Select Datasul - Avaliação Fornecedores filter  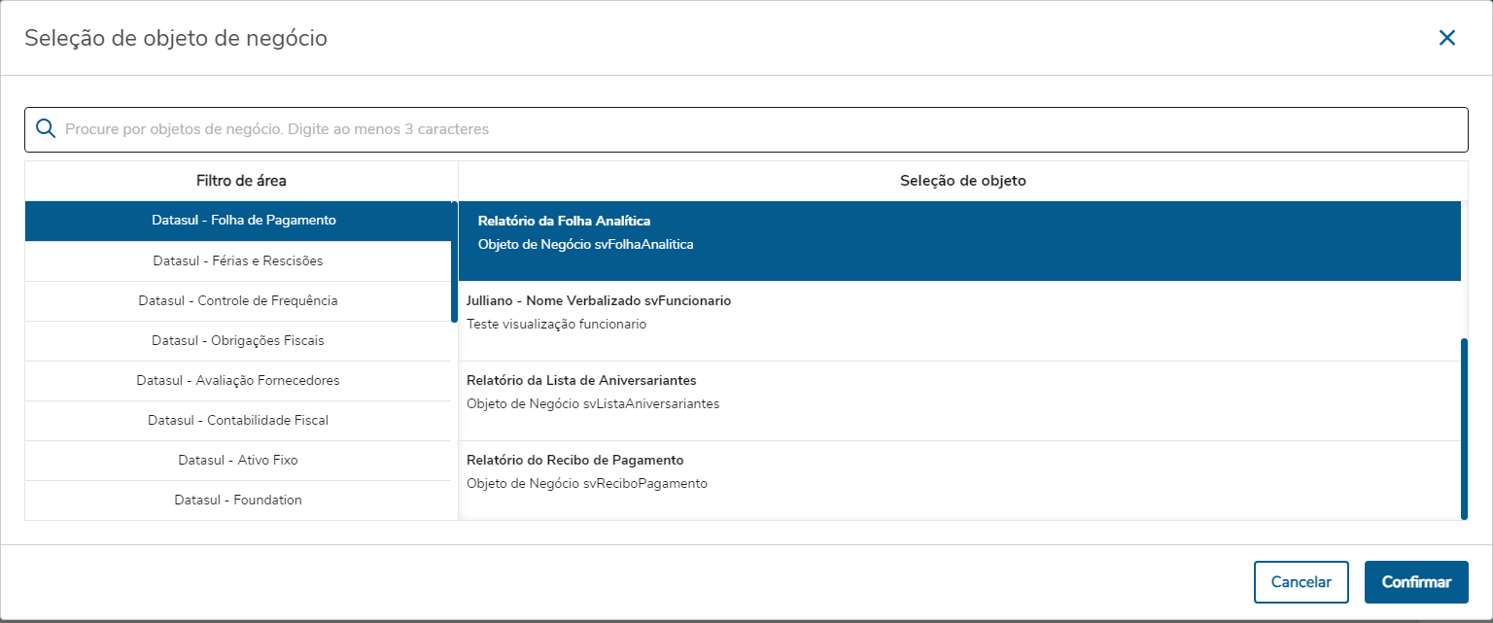tap(238, 381)
